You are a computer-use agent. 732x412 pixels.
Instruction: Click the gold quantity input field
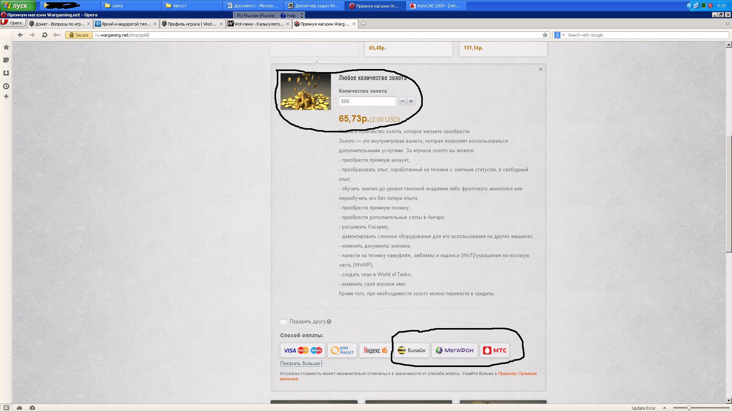coord(367,101)
